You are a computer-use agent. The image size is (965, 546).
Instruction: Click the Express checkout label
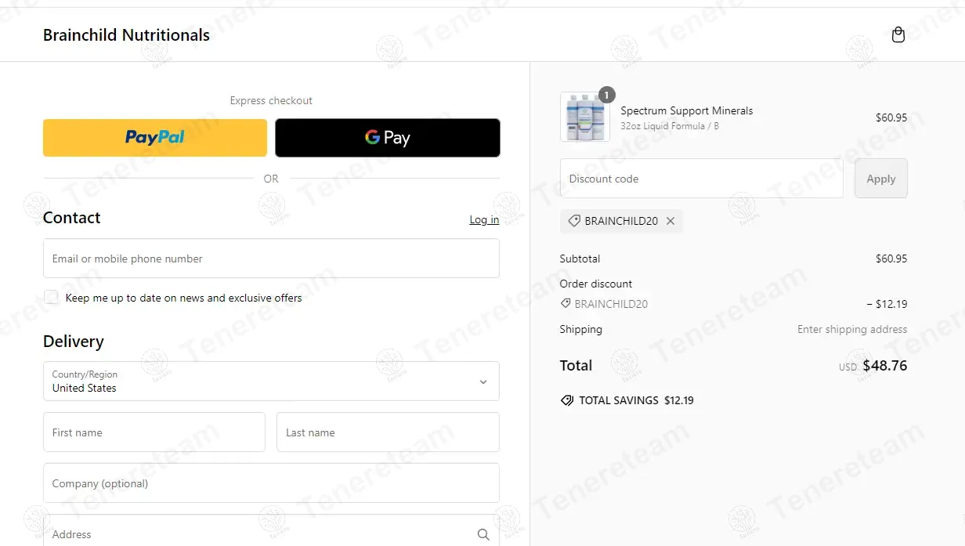[x=271, y=100]
